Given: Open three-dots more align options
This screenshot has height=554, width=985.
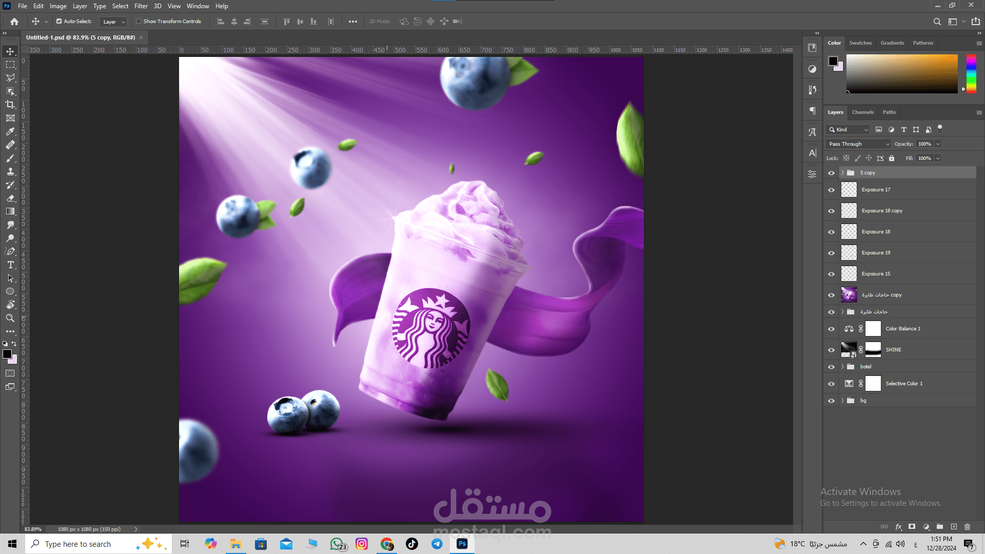Looking at the screenshot, I should coord(353,22).
